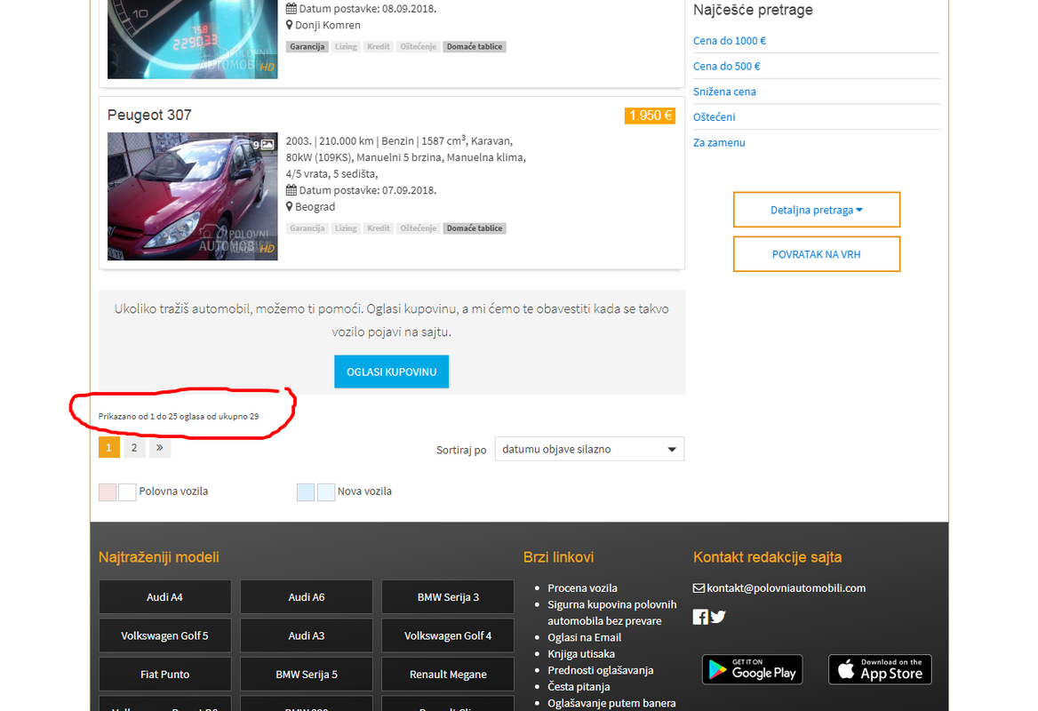Image resolution: width=1038 pixels, height=711 pixels.
Task: Click Lizing tag on Peugeot listing
Action: 346,228
